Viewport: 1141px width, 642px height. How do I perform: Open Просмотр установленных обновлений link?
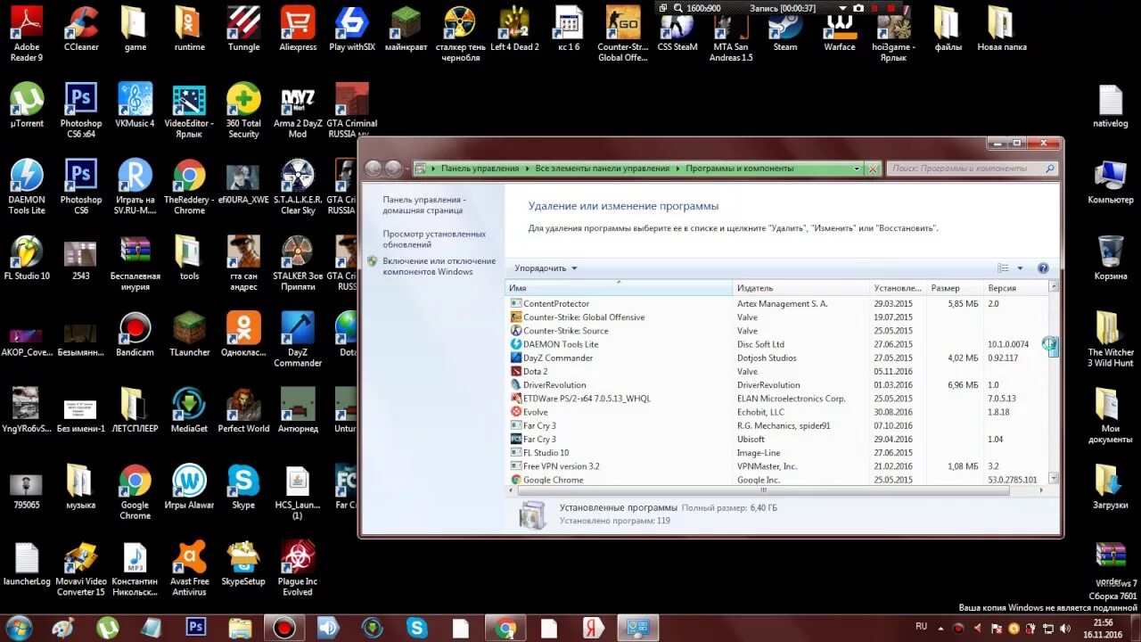(434, 239)
